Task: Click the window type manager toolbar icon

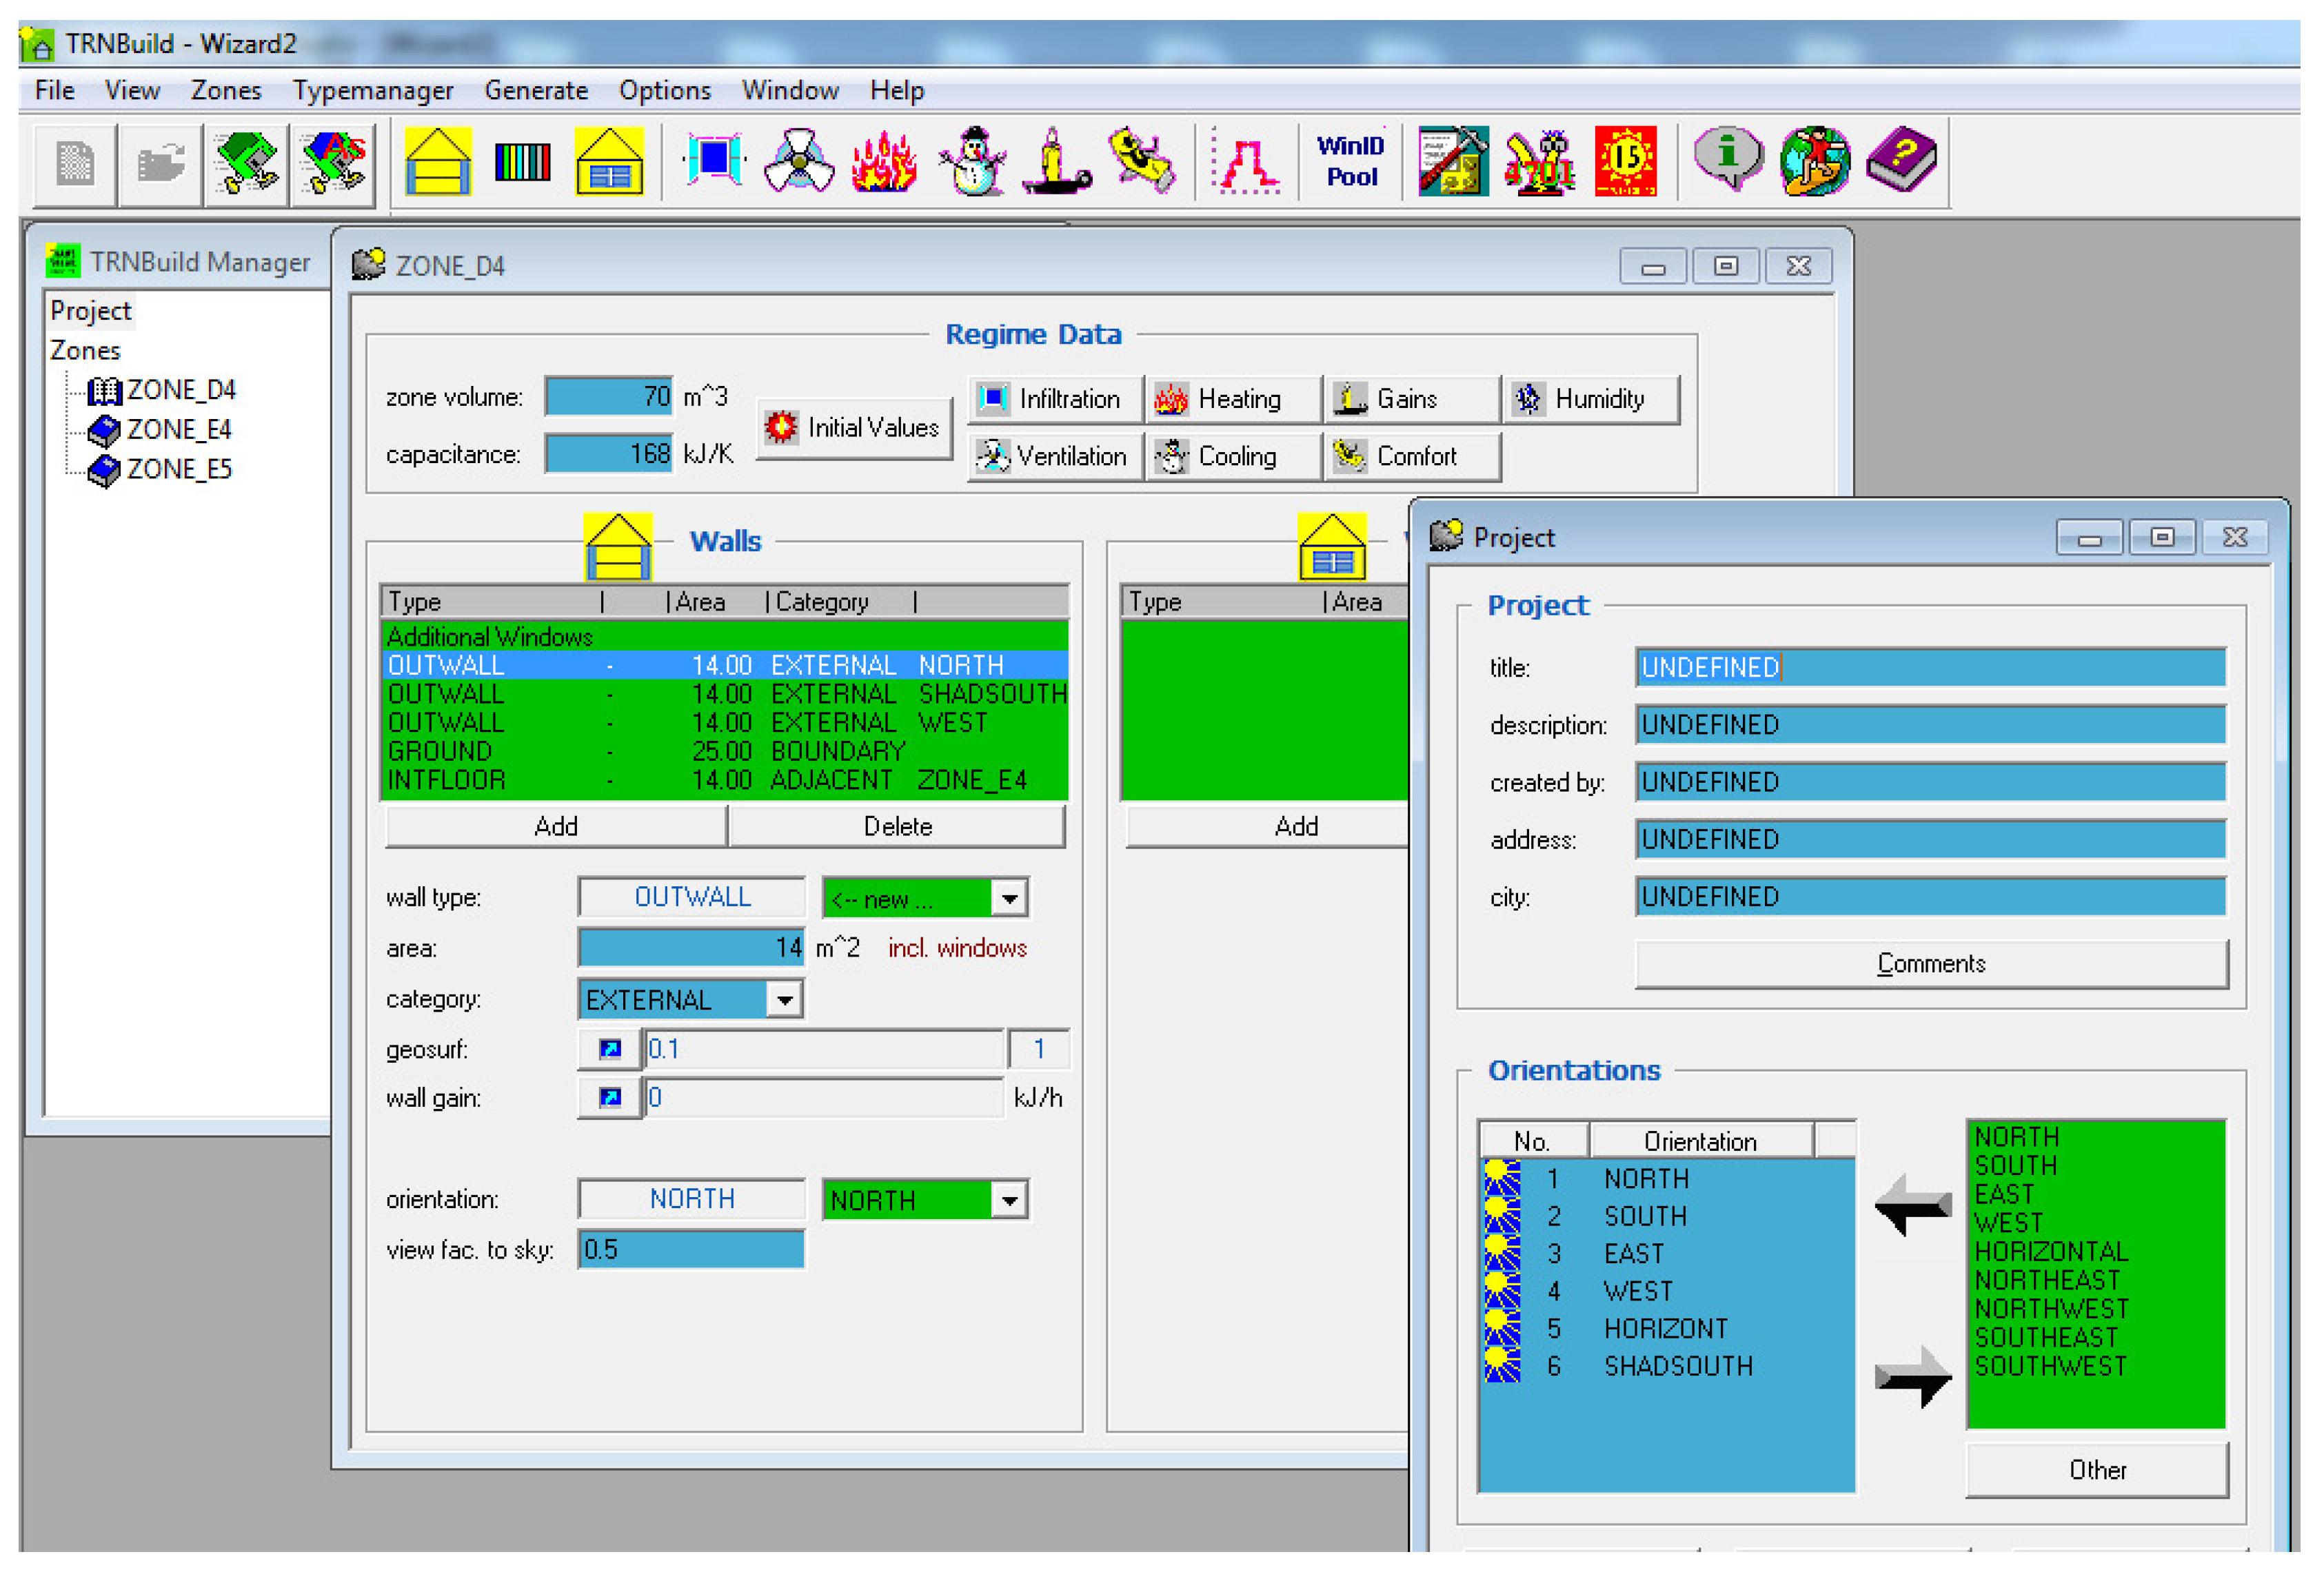Action: click(609, 161)
